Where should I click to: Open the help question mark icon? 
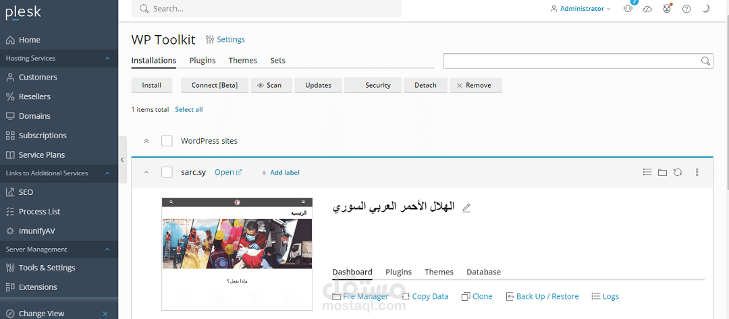click(x=686, y=9)
